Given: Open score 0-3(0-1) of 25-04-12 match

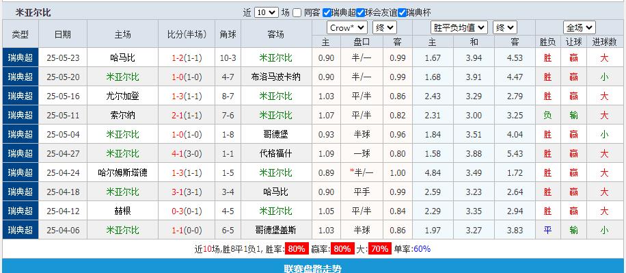Looking at the screenshot, I should (187, 211).
